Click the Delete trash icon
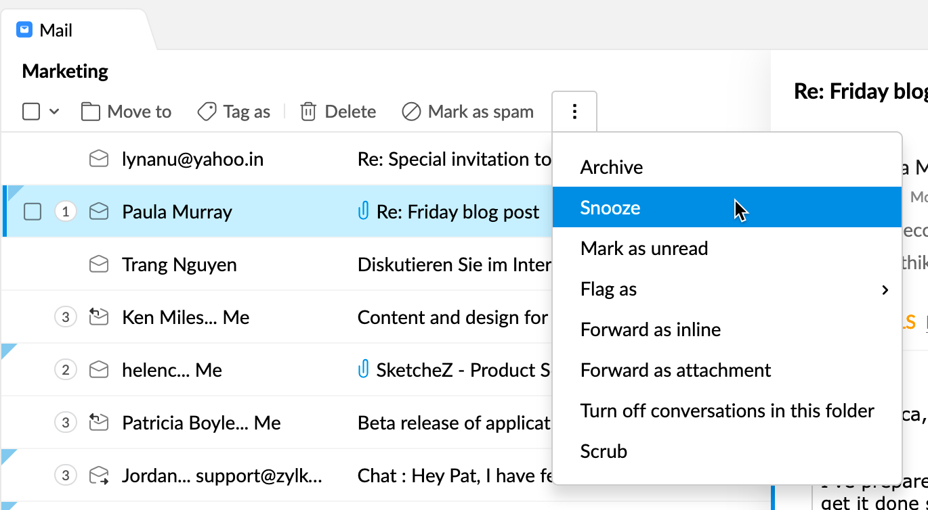This screenshot has height=510, width=928. pyautogui.click(x=308, y=112)
